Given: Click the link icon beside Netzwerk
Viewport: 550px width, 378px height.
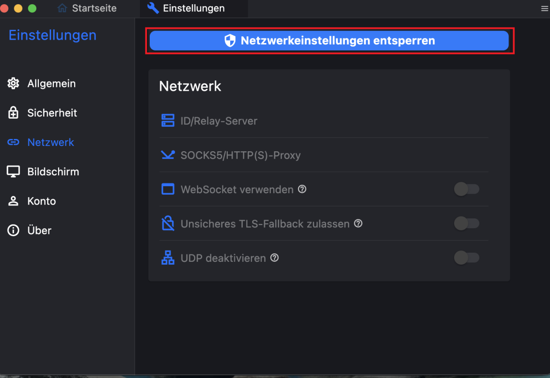Looking at the screenshot, I should 13,142.
